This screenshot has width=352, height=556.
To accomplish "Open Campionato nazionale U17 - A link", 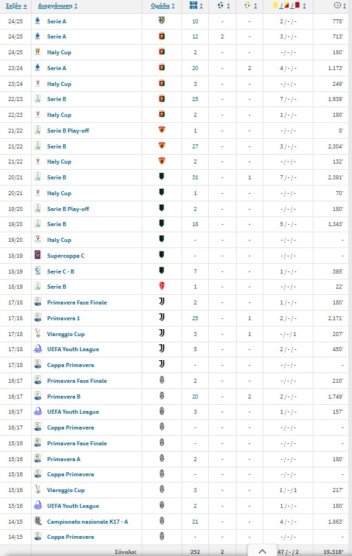I will [87, 522].
